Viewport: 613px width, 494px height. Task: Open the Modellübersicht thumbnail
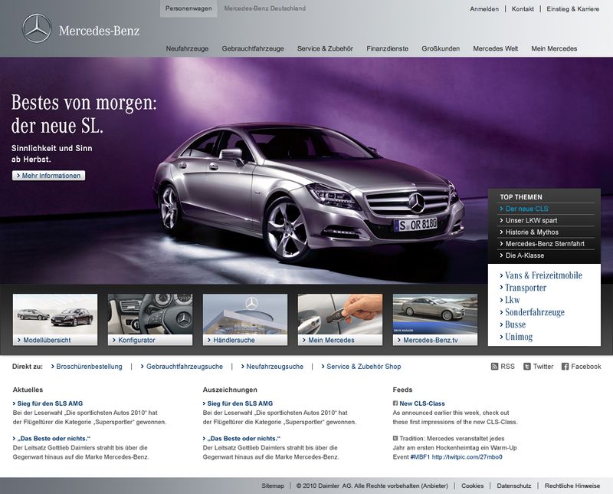(55, 319)
